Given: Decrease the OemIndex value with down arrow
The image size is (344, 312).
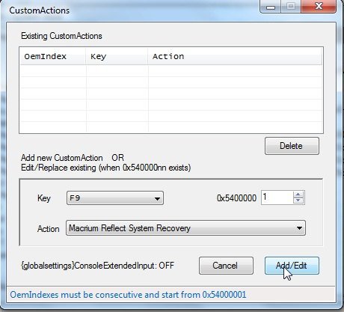Looking at the screenshot, I should (298, 201).
